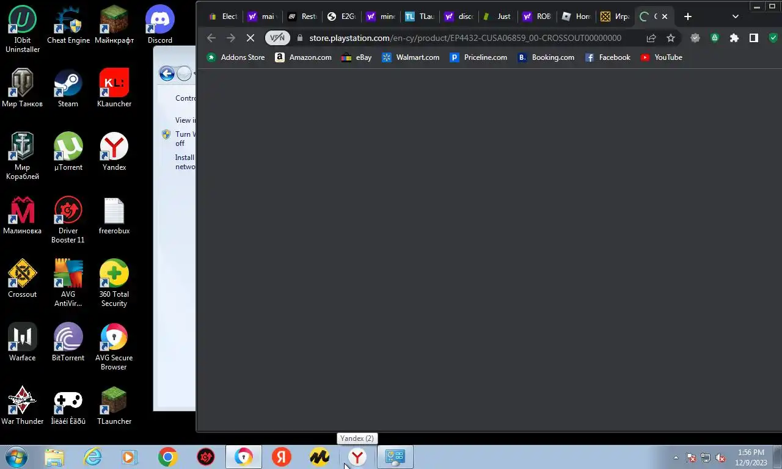
Task: Bookmark this page with star icon
Action: [671, 38]
